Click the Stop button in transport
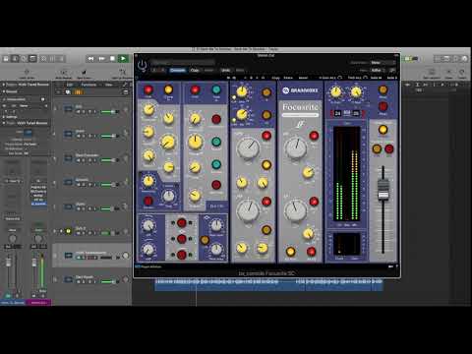Image resolution: width=472 pixels, height=354 pixels. point(112,59)
